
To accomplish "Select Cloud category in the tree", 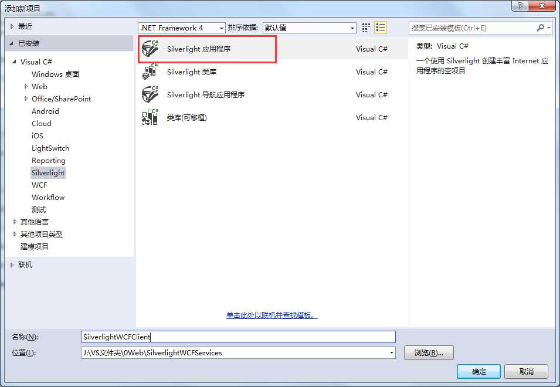I will click(x=42, y=124).
